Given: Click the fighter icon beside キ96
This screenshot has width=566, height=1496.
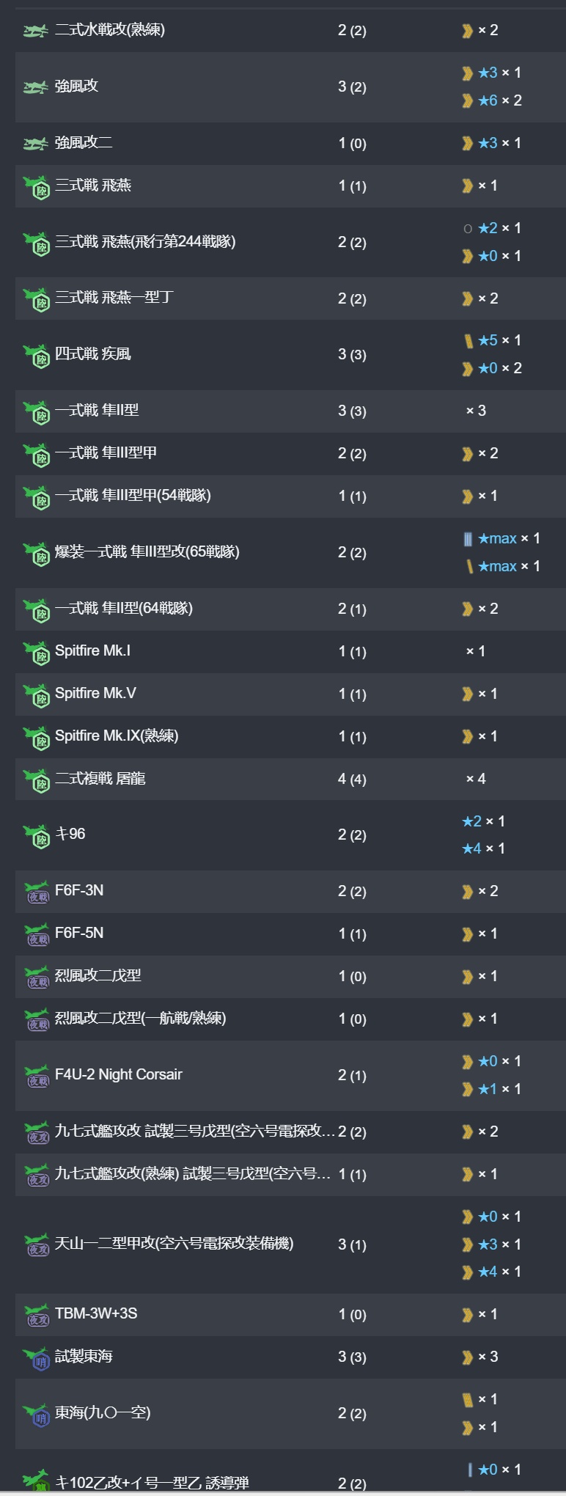Looking at the screenshot, I should (x=37, y=836).
